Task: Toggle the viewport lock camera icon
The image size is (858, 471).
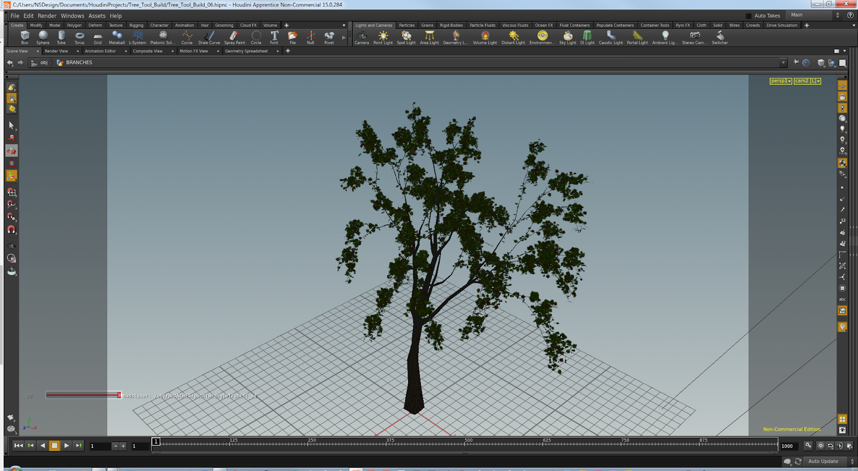Action: (x=842, y=97)
